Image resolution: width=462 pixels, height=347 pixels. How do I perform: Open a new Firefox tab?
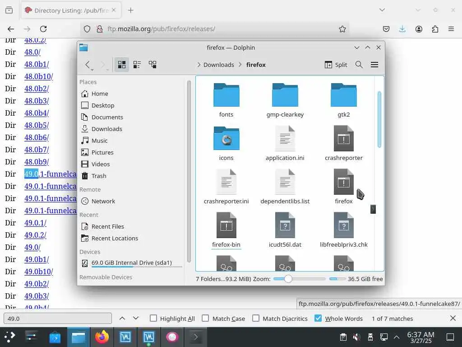pos(130,10)
